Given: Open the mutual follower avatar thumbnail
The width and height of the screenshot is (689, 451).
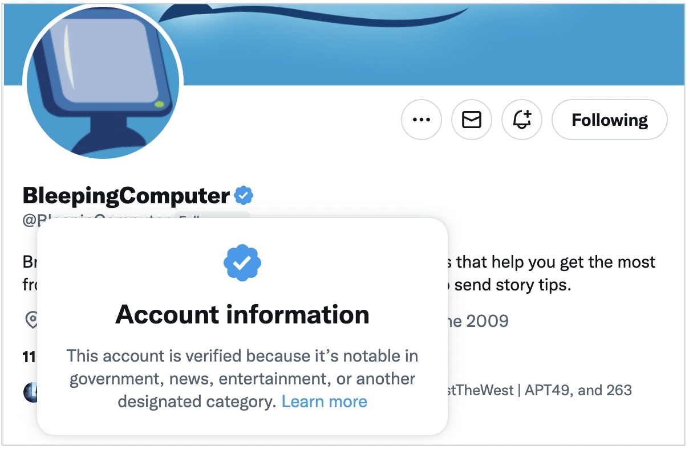Looking at the screenshot, I should click(x=30, y=392).
